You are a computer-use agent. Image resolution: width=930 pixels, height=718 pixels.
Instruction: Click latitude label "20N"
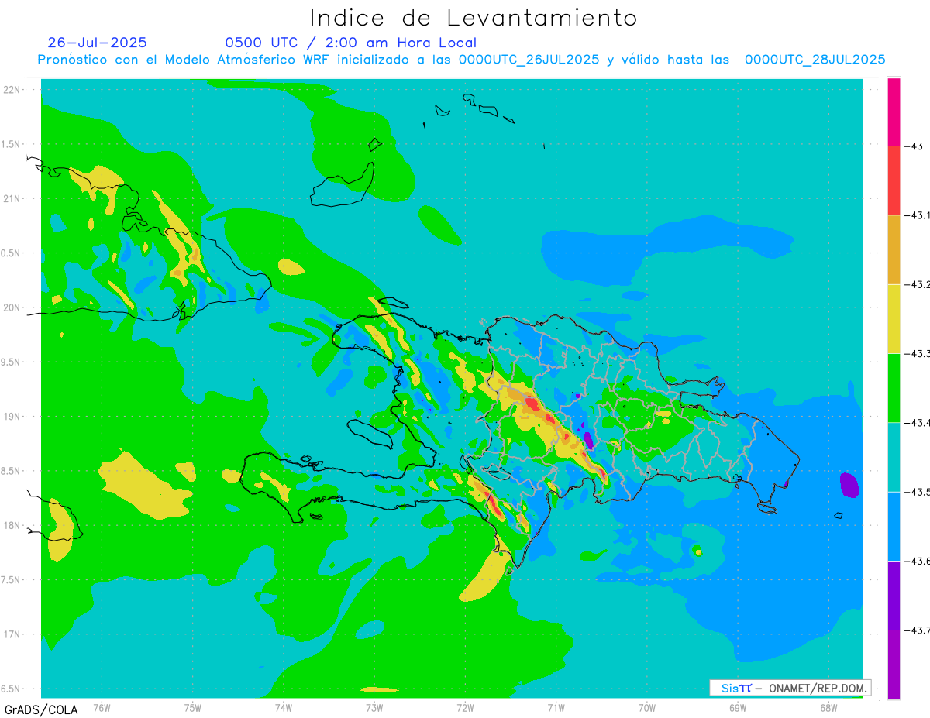pos(12,307)
